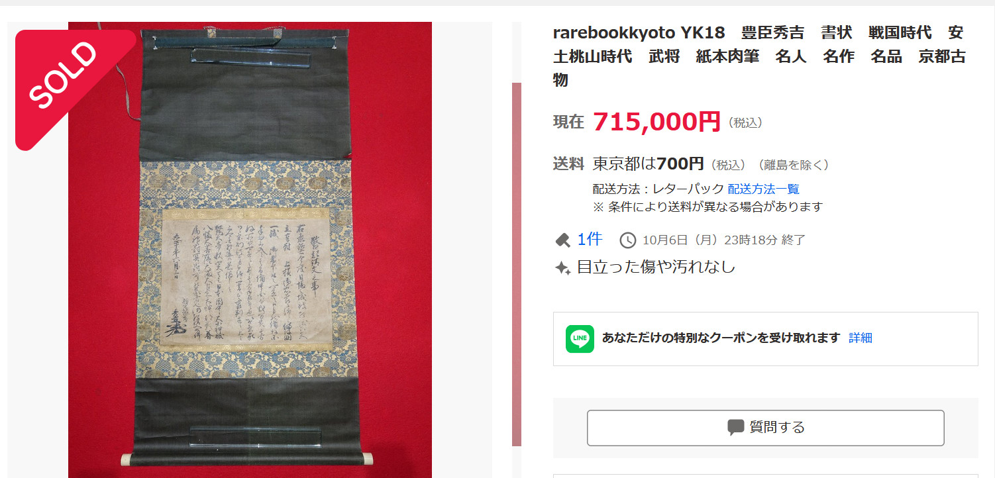The height and width of the screenshot is (478, 995).
Task: Click the 質問する ask question button
Action: pos(765,428)
